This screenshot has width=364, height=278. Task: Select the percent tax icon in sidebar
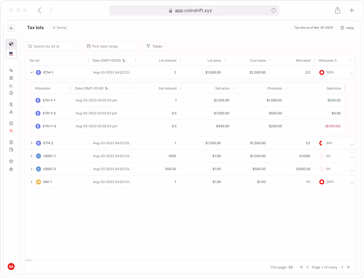[11, 131]
